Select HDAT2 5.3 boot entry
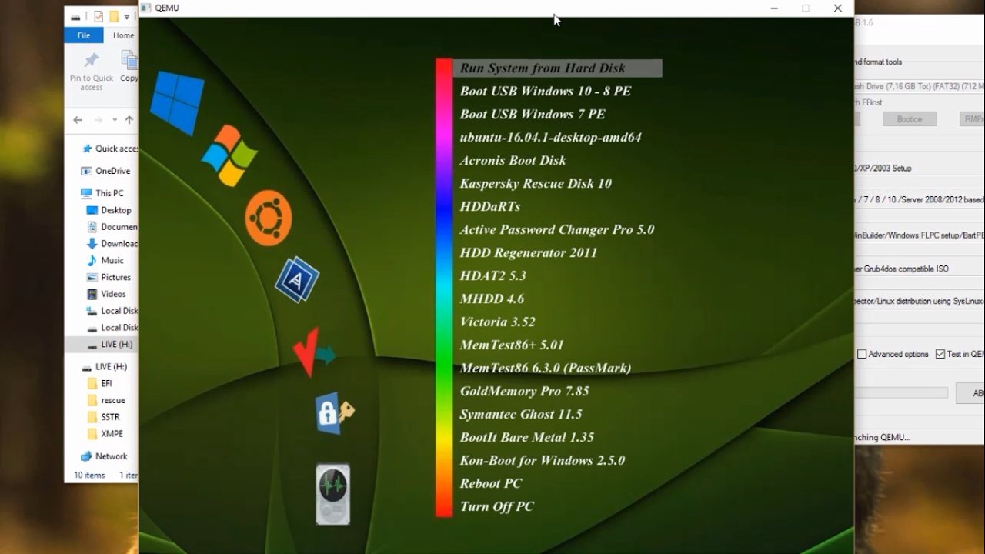The image size is (985, 554). click(x=493, y=275)
